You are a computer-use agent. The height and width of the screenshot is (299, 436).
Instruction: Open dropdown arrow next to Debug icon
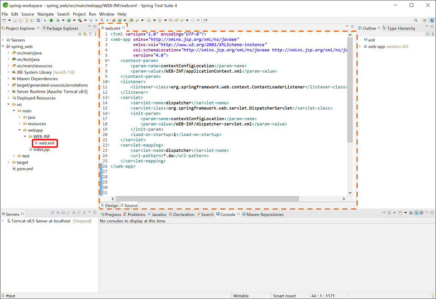click(63, 20)
